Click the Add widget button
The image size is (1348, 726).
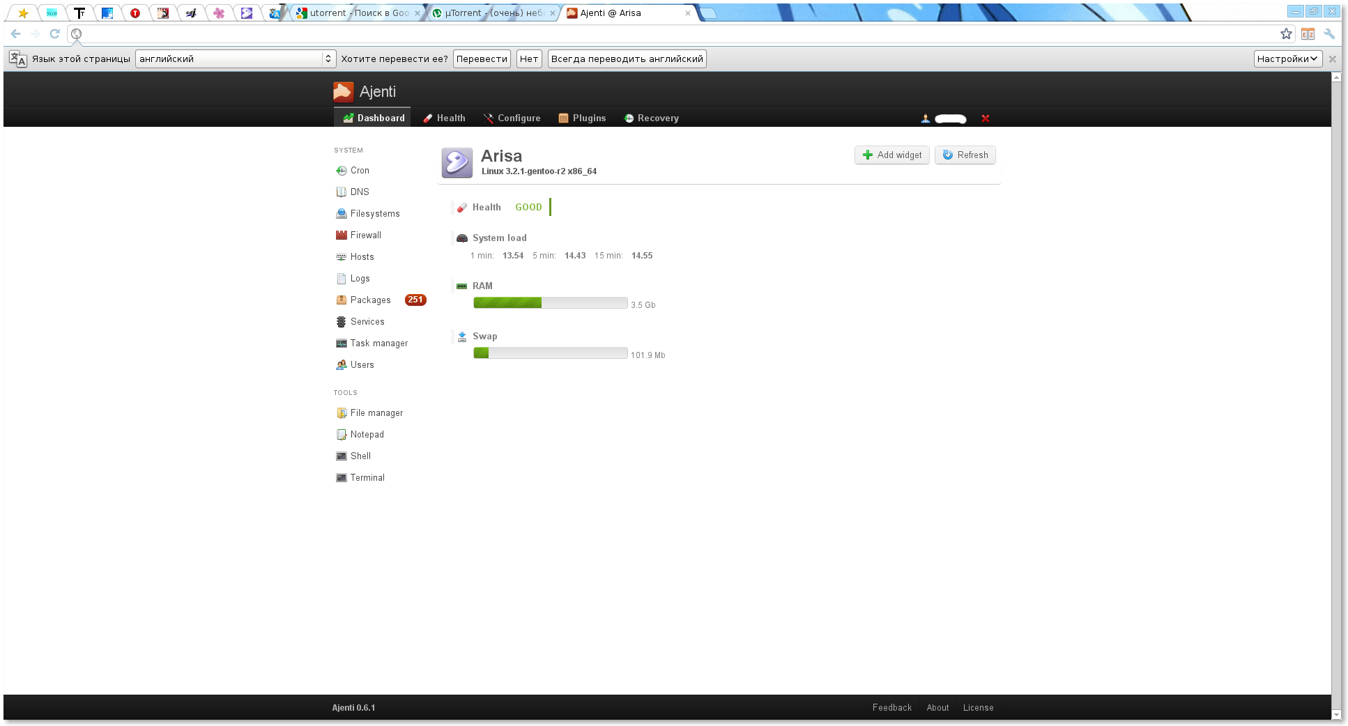tap(892, 155)
